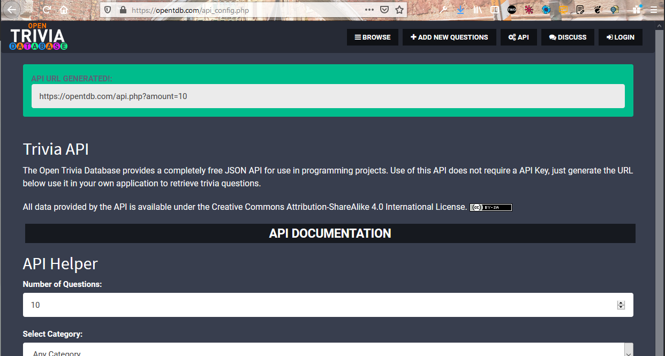Click the "API URL GENERATED!:" label
The width and height of the screenshot is (665, 356).
click(x=72, y=79)
